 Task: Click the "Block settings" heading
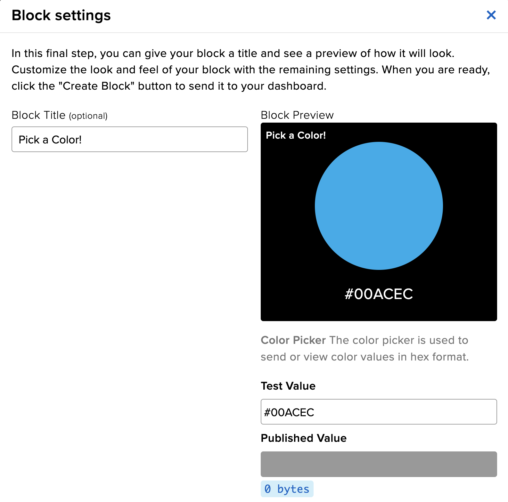61,15
